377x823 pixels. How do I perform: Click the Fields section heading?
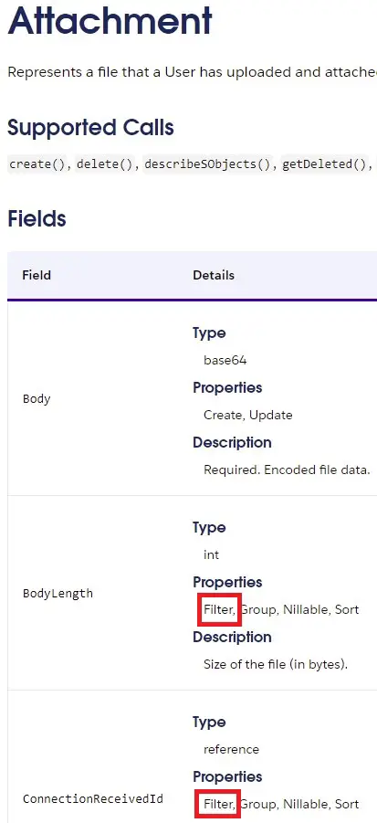(37, 219)
